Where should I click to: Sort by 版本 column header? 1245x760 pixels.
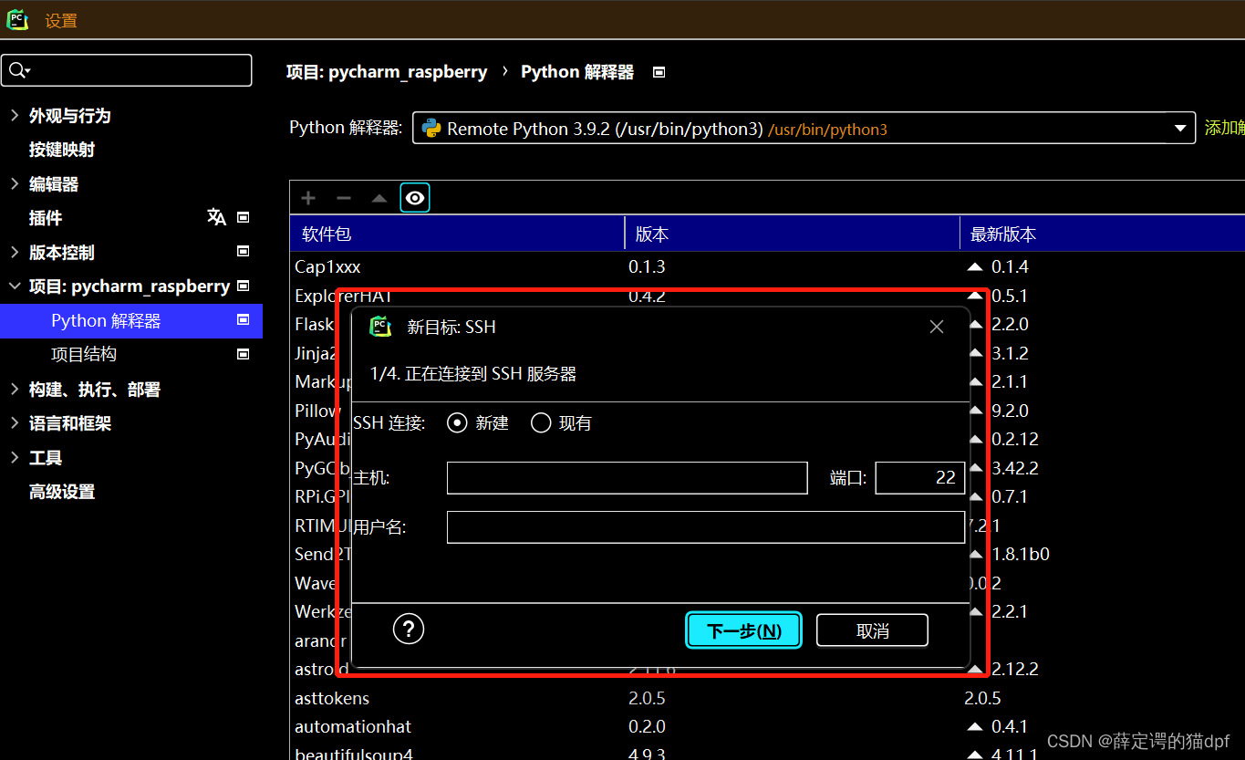pos(792,234)
